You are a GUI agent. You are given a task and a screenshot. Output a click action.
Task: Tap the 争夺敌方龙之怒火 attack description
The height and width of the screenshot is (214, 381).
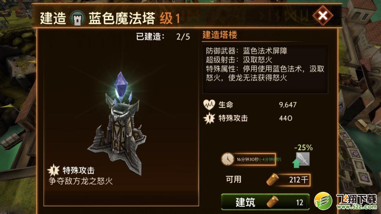pyautogui.click(x=81, y=181)
